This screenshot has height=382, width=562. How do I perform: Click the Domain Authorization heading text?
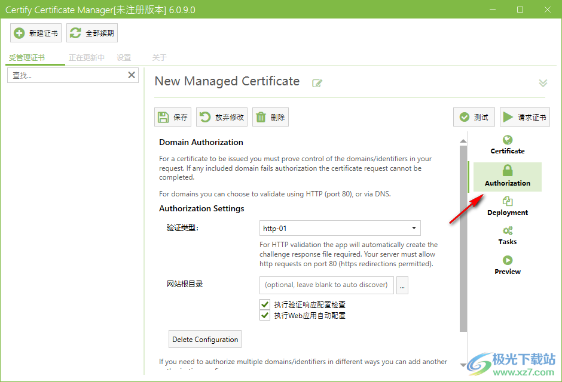click(x=201, y=143)
